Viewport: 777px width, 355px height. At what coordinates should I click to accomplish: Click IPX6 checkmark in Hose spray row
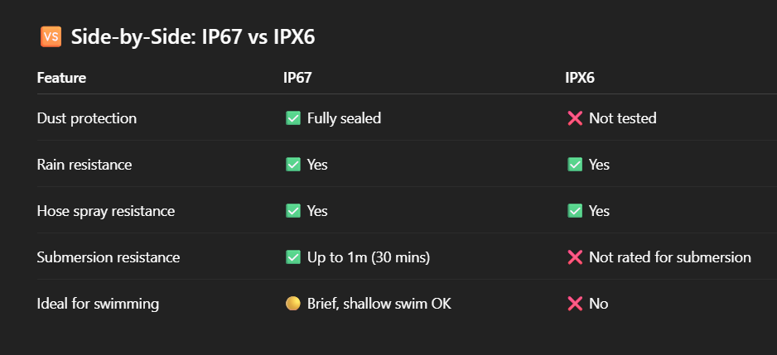point(575,211)
